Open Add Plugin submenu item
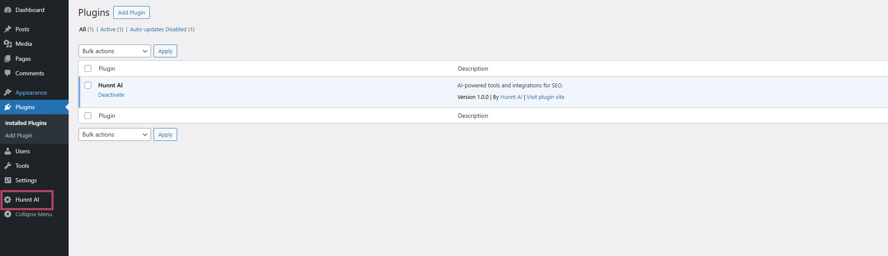Screen dimensions: 888x256 point(18,135)
